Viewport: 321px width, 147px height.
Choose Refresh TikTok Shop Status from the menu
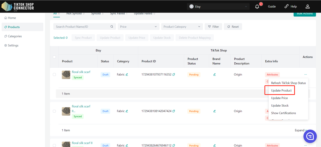[x=288, y=83]
